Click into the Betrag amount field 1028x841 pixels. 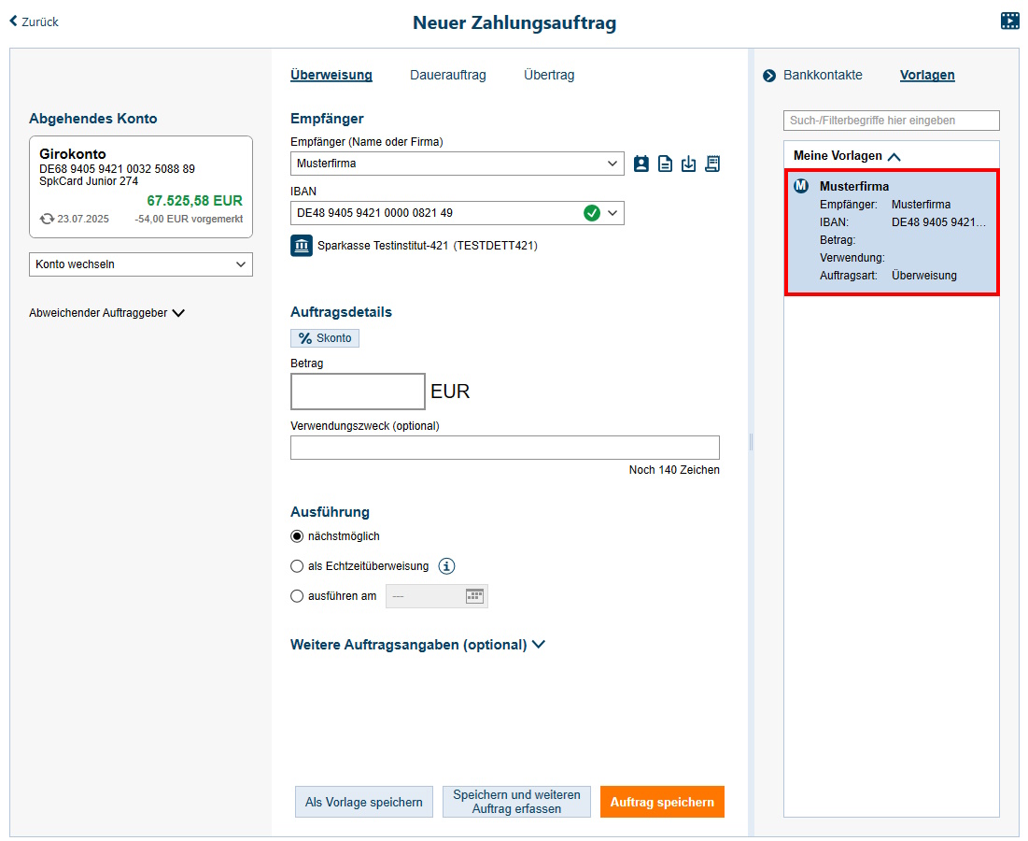pos(358,392)
